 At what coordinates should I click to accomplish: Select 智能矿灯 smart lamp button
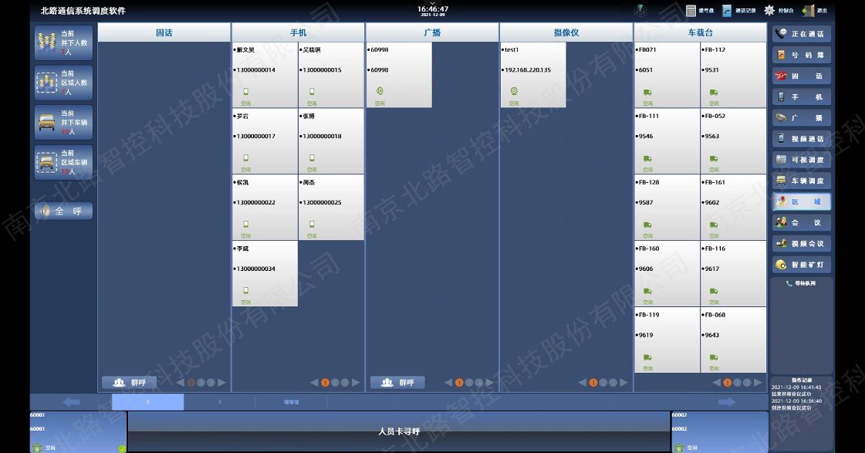pos(802,265)
